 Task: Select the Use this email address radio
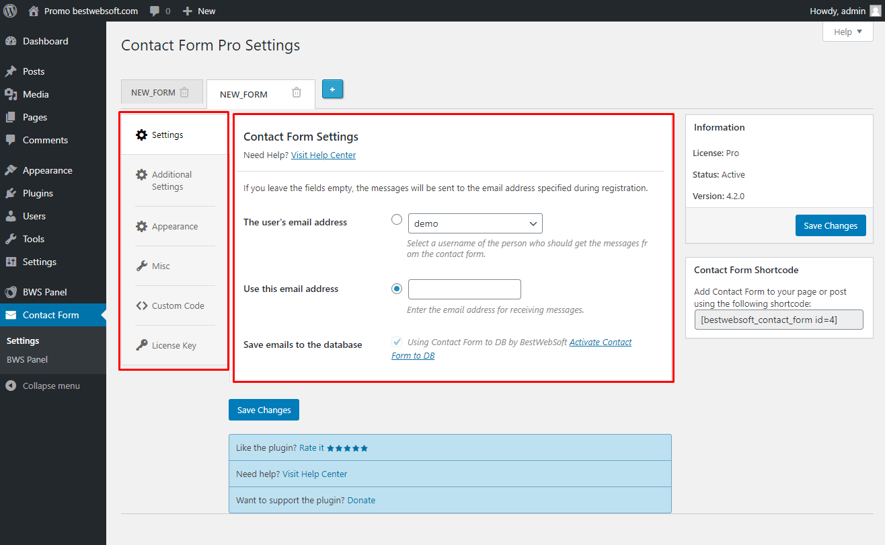(x=397, y=289)
